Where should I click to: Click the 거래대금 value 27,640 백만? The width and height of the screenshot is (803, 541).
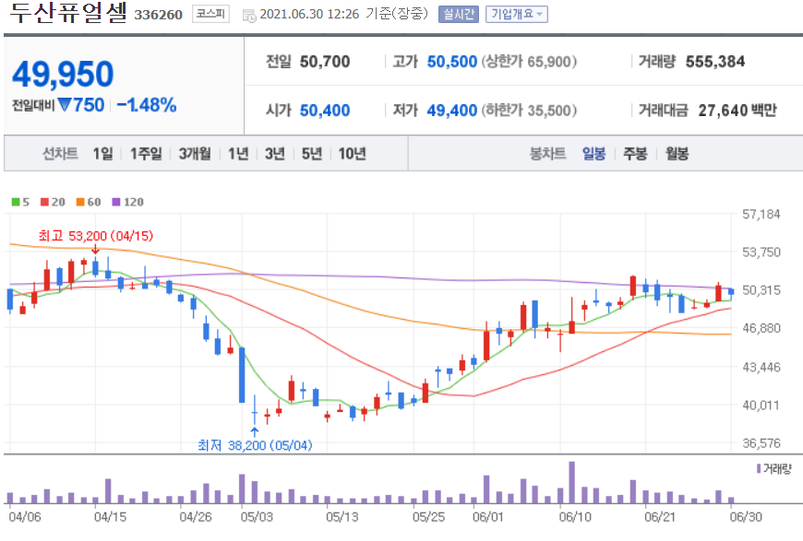pyautogui.click(x=737, y=111)
